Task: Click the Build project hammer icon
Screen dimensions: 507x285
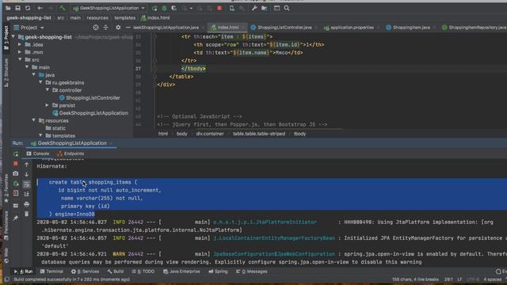Action: click(63, 8)
